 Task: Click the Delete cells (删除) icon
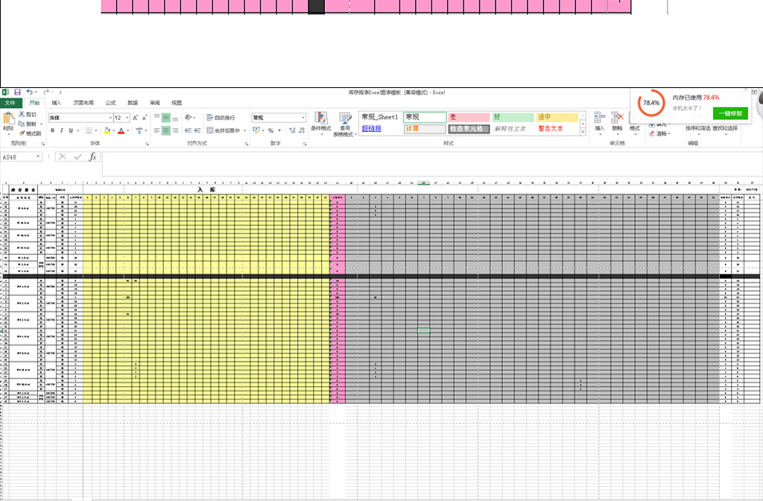tap(618, 122)
